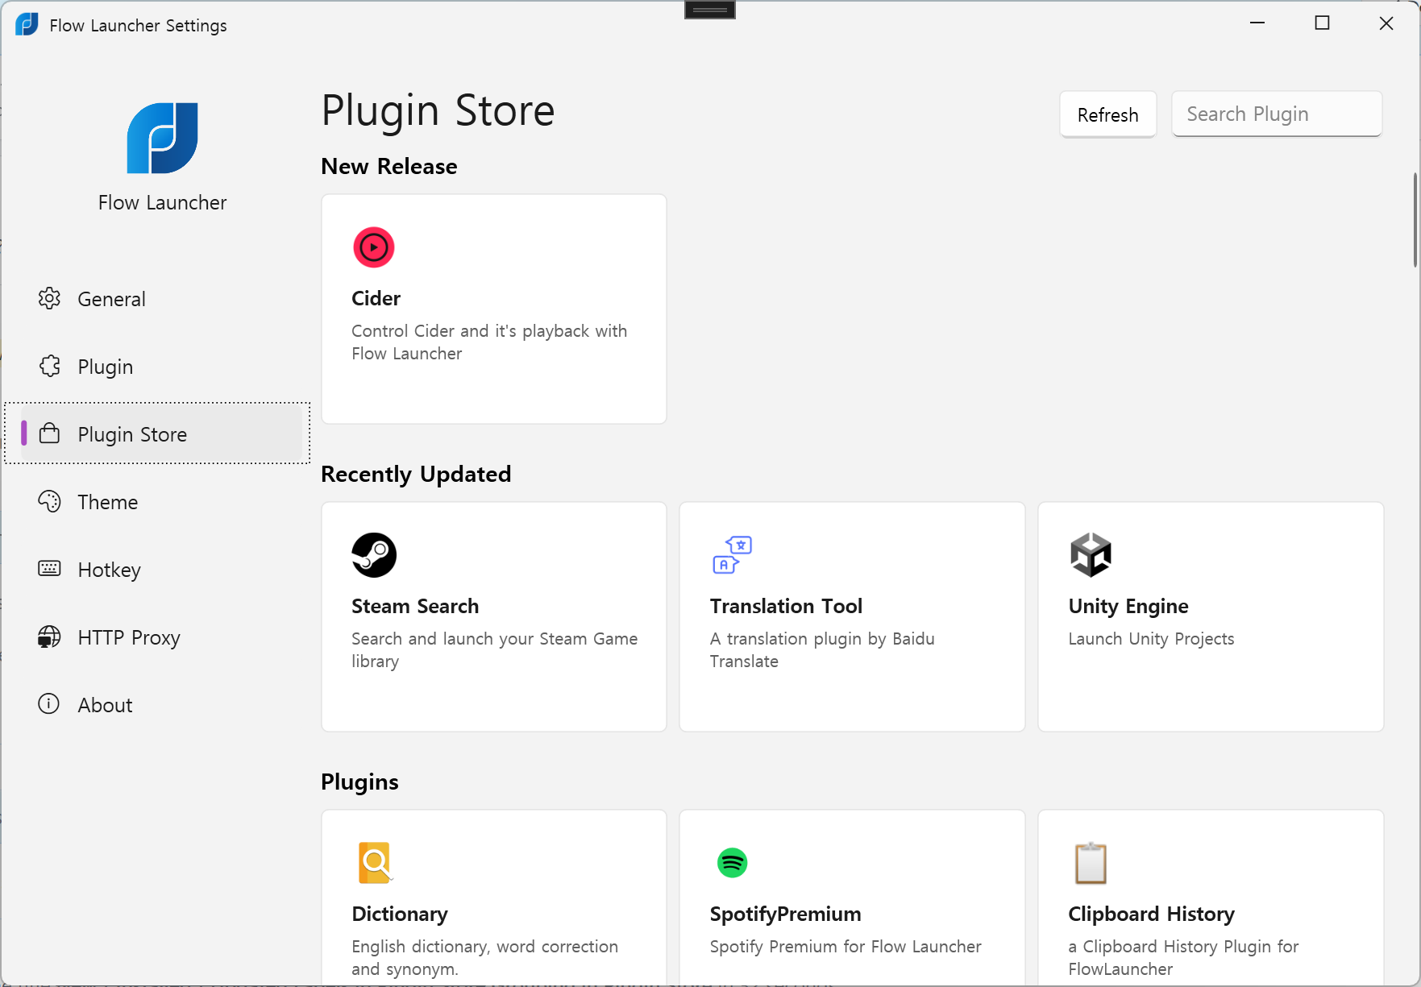Open the Cider plugin title

click(376, 298)
